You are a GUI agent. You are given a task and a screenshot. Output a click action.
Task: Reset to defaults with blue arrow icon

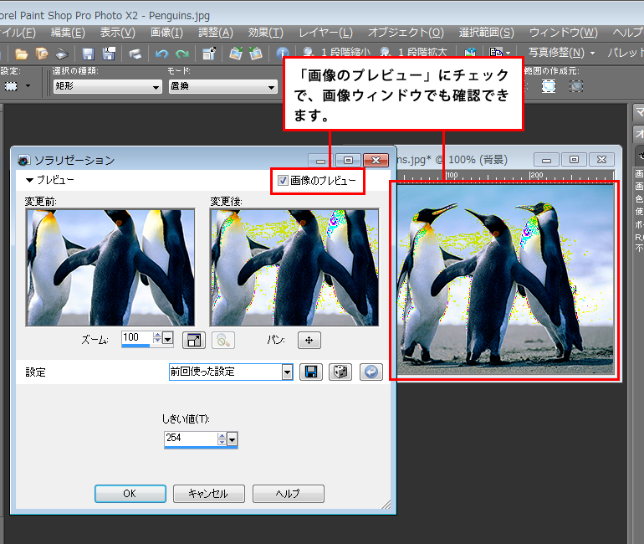tap(371, 372)
